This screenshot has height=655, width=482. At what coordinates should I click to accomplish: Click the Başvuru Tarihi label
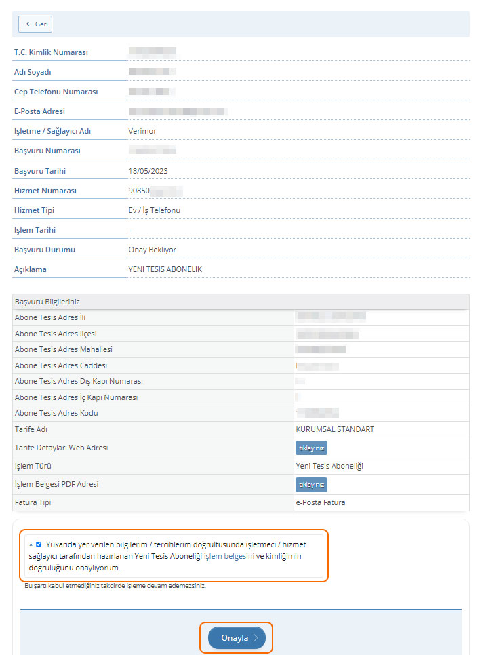pyautogui.click(x=40, y=171)
